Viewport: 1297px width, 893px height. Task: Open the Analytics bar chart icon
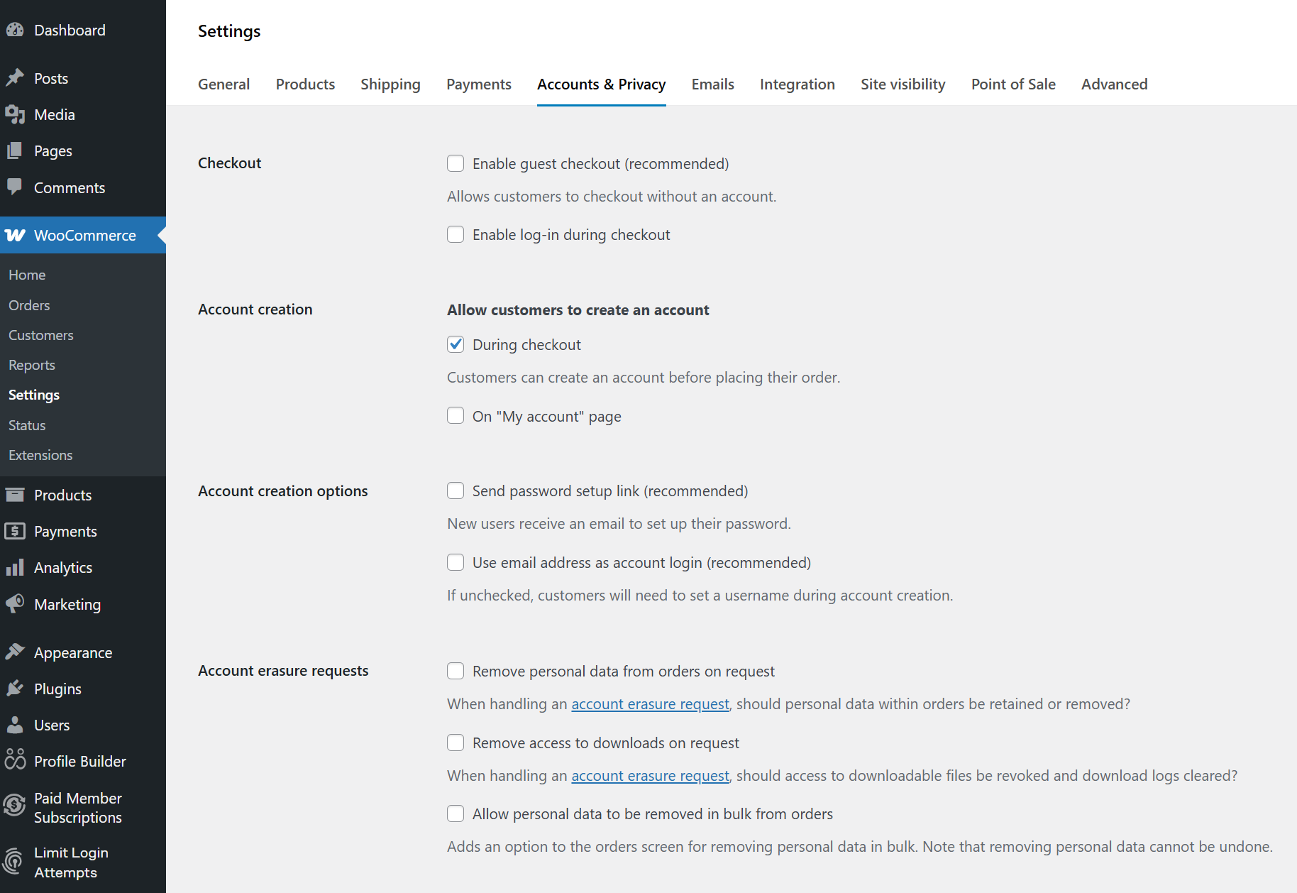15,567
